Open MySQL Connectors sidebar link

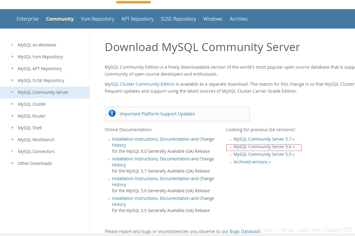36,152
